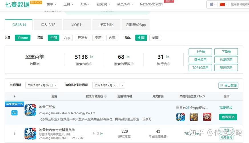Select 内购 category filter

tap(112, 38)
